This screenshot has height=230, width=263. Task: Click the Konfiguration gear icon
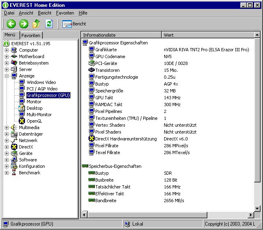[14, 166]
